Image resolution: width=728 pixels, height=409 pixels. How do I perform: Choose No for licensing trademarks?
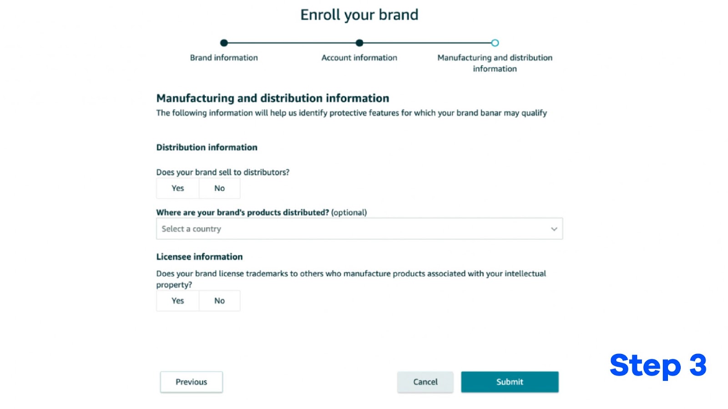(219, 301)
